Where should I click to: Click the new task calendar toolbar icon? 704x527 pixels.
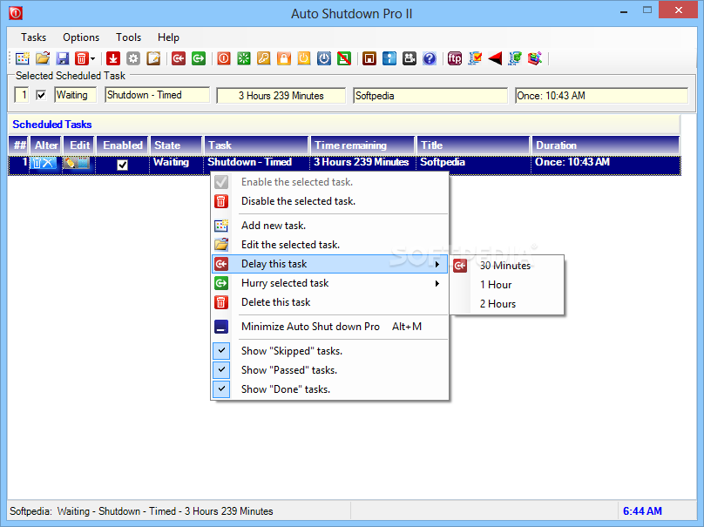[23, 59]
